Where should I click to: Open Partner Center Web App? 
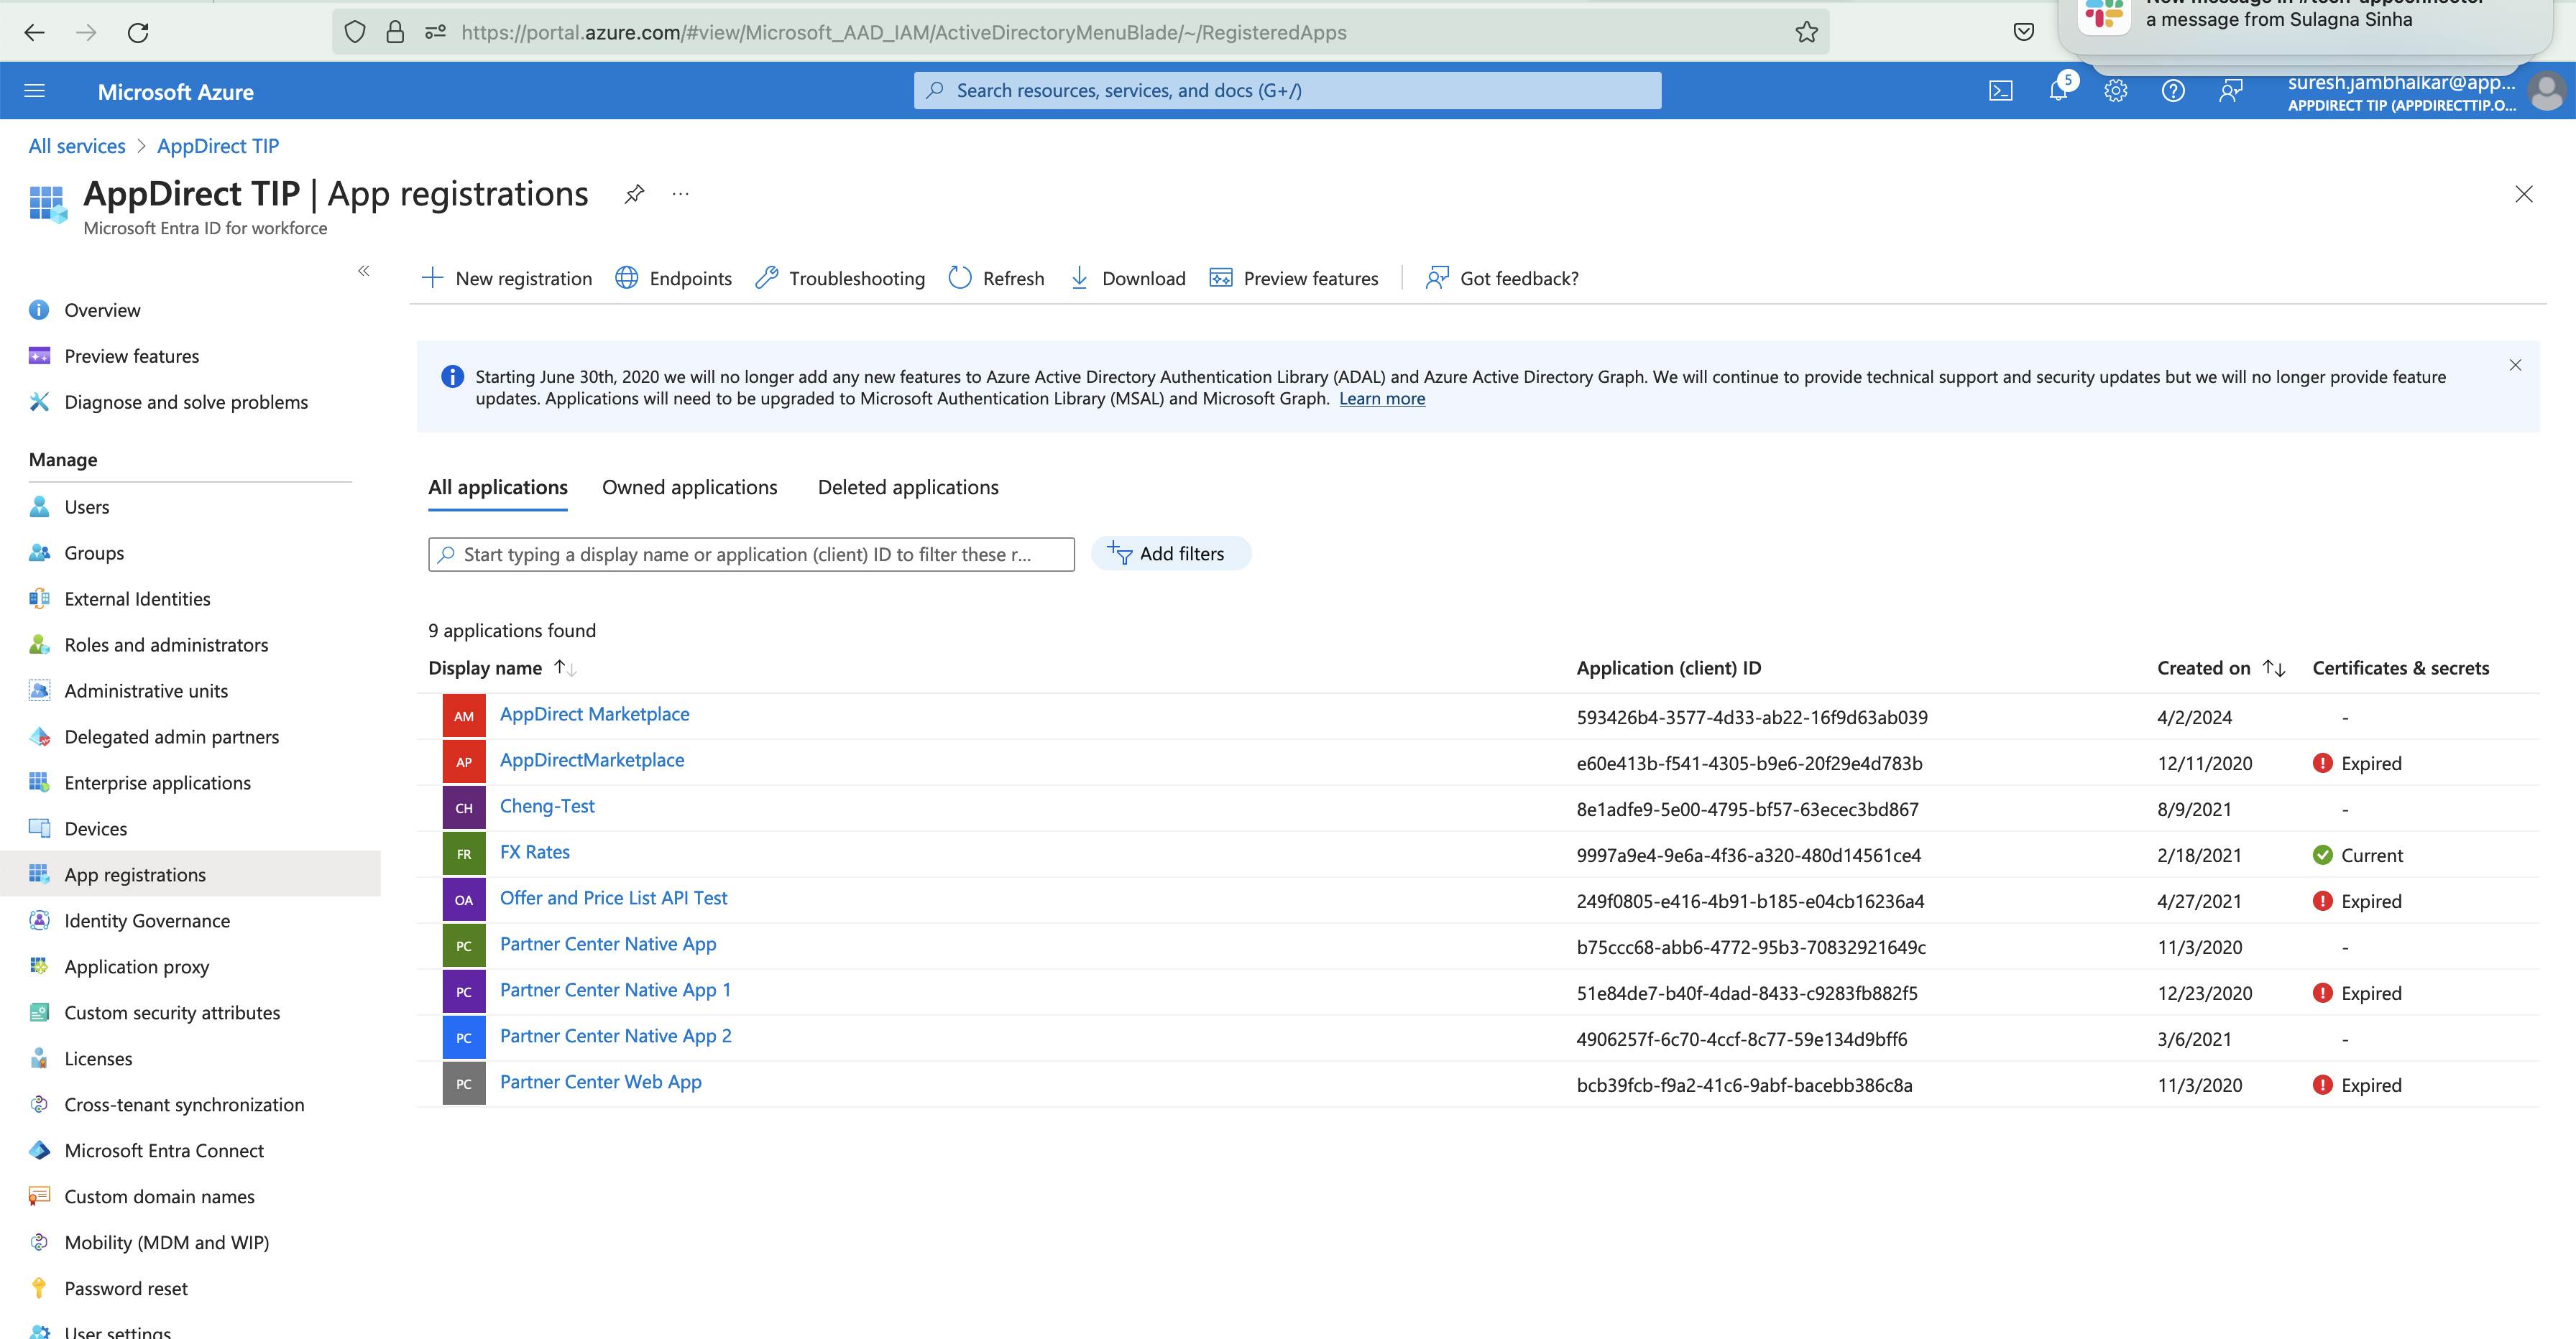click(x=600, y=1081)
